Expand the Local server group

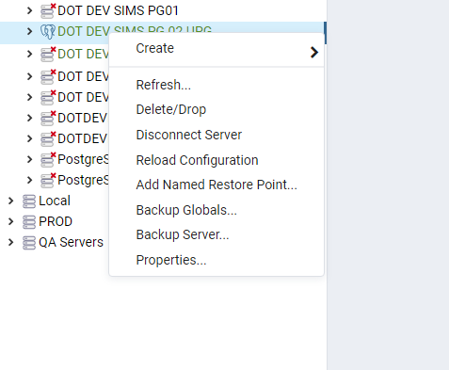pos(10,201)
